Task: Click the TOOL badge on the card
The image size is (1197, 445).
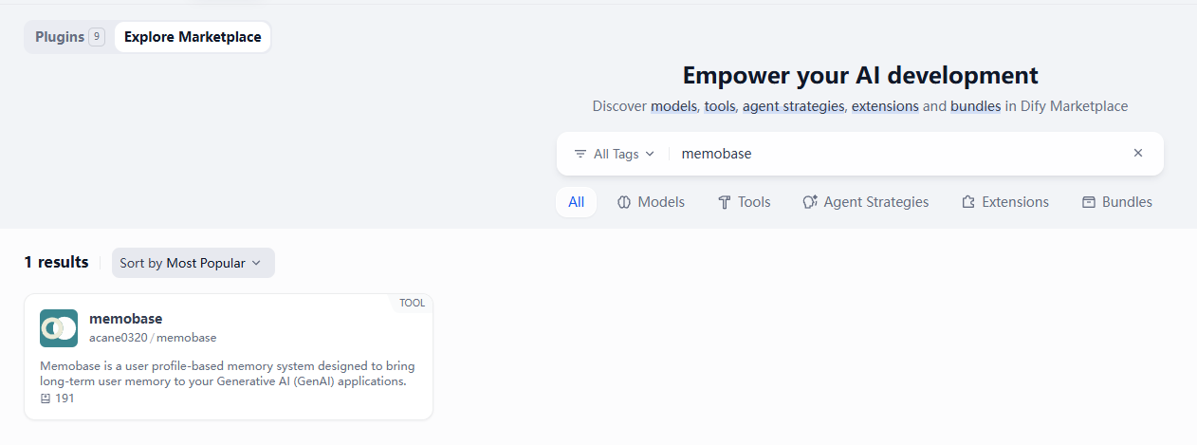Action: [412, 304]
